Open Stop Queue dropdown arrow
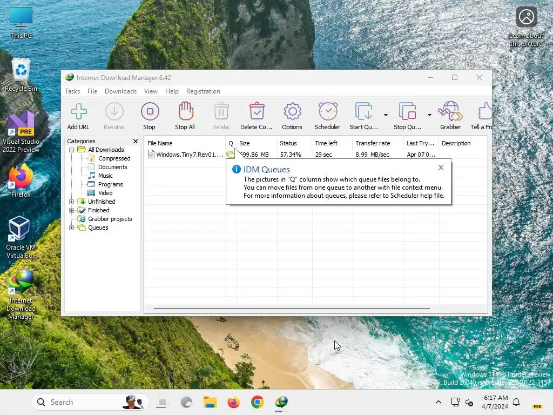Viewport: 553px width, 415px height. (x=429, y=115)
